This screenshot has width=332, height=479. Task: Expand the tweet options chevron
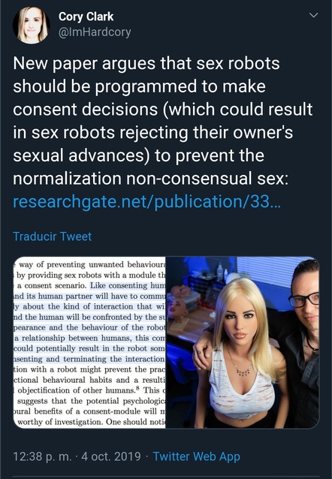(x=314, y=15)
